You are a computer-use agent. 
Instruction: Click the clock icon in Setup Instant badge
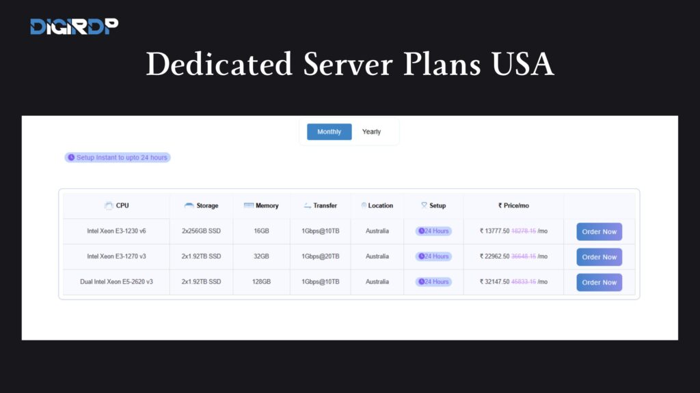pyautogui.click(x=71, y=158)
